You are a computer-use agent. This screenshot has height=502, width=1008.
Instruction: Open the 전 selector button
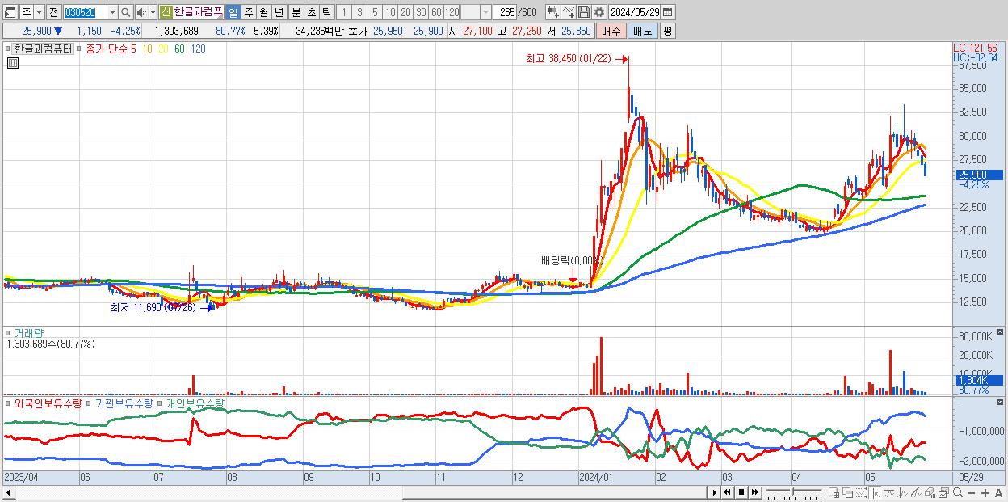tap(53, 12)
